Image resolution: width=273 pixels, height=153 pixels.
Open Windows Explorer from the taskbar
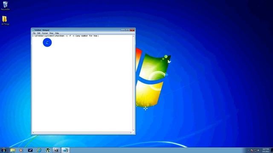click(12, 150)
